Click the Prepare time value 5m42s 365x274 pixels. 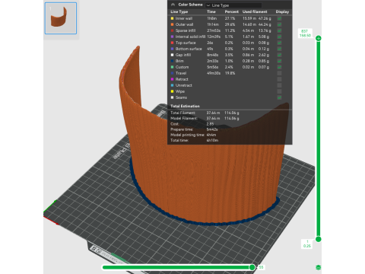tap(212, 129)
